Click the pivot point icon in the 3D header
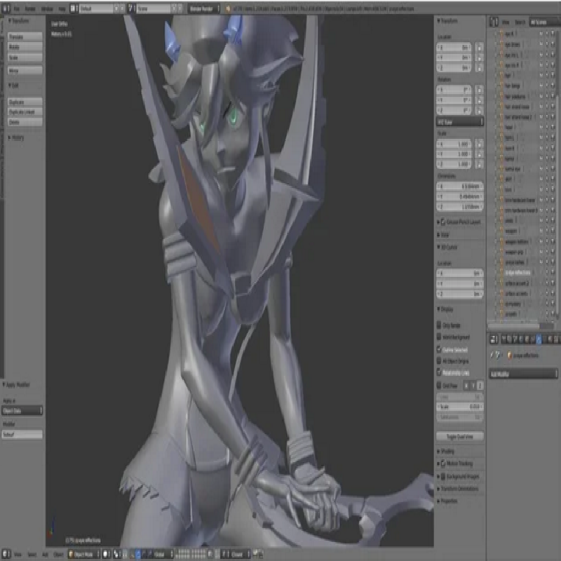 coord(116,554)
